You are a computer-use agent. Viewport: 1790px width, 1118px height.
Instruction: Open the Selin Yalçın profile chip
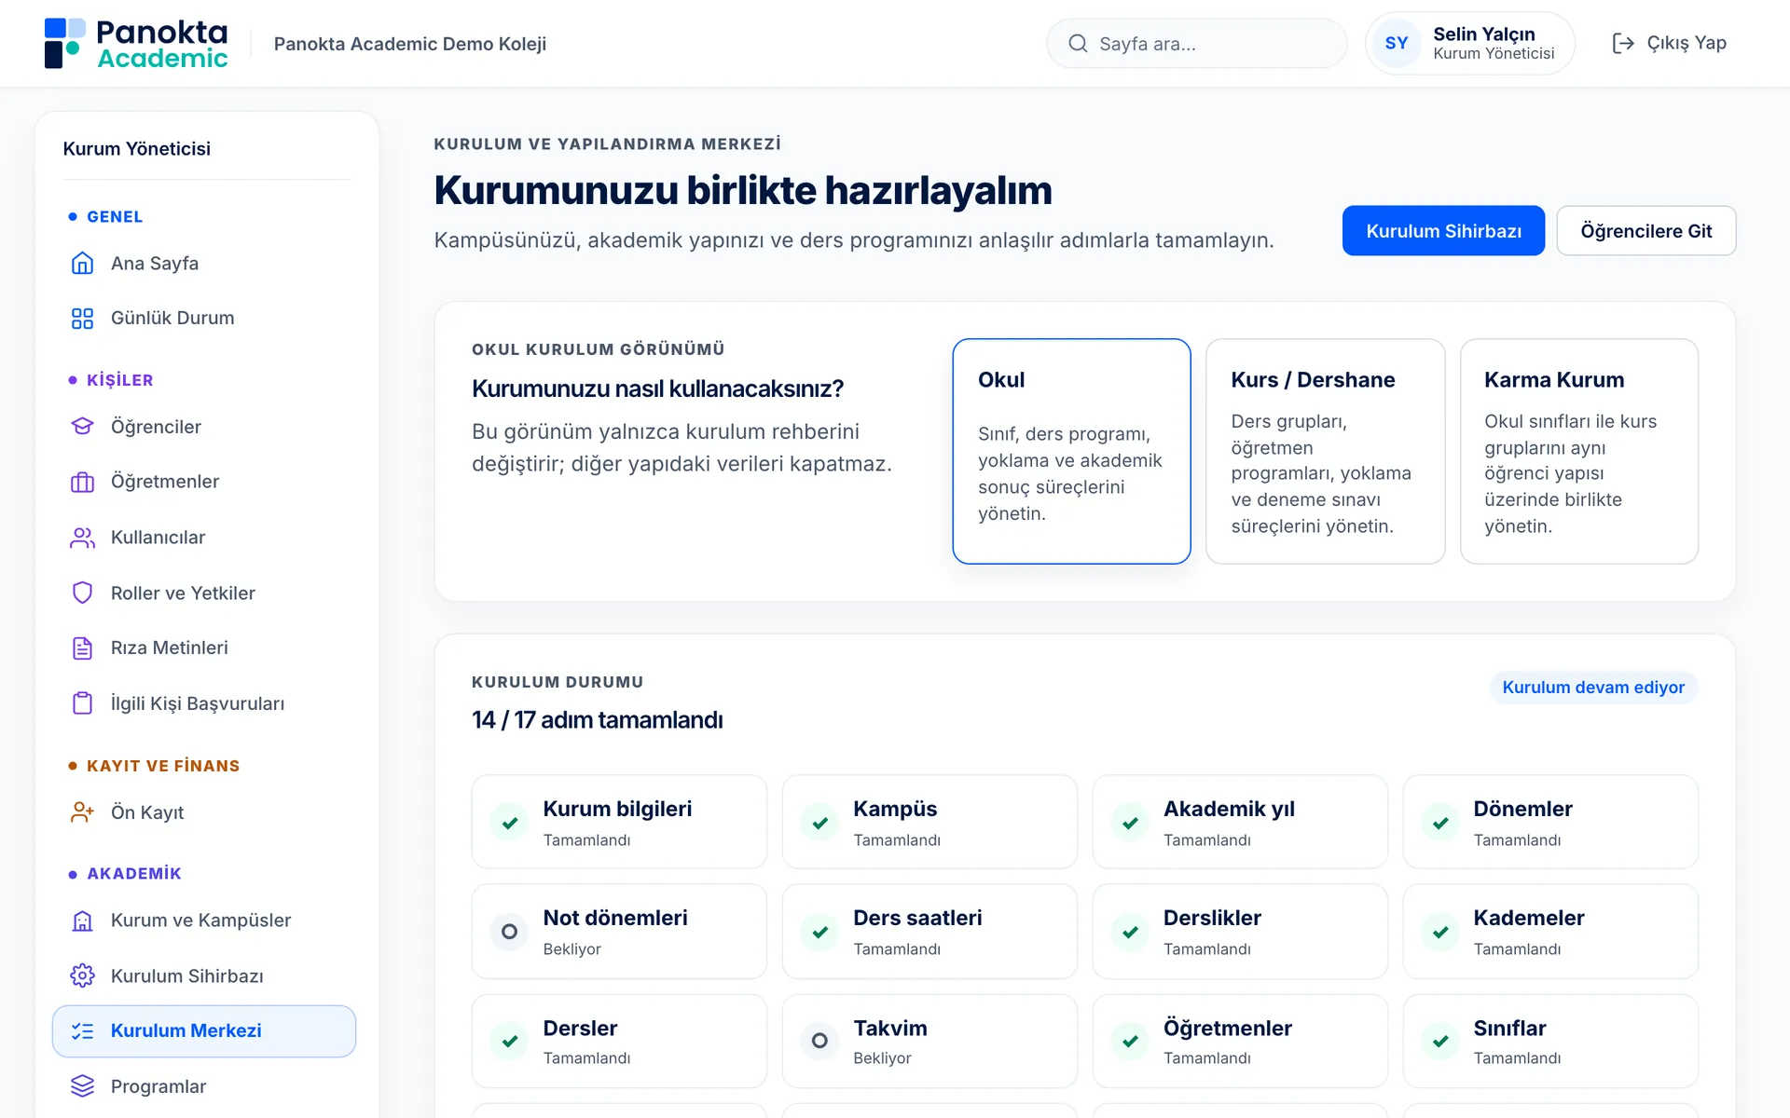click(1470, 44)
